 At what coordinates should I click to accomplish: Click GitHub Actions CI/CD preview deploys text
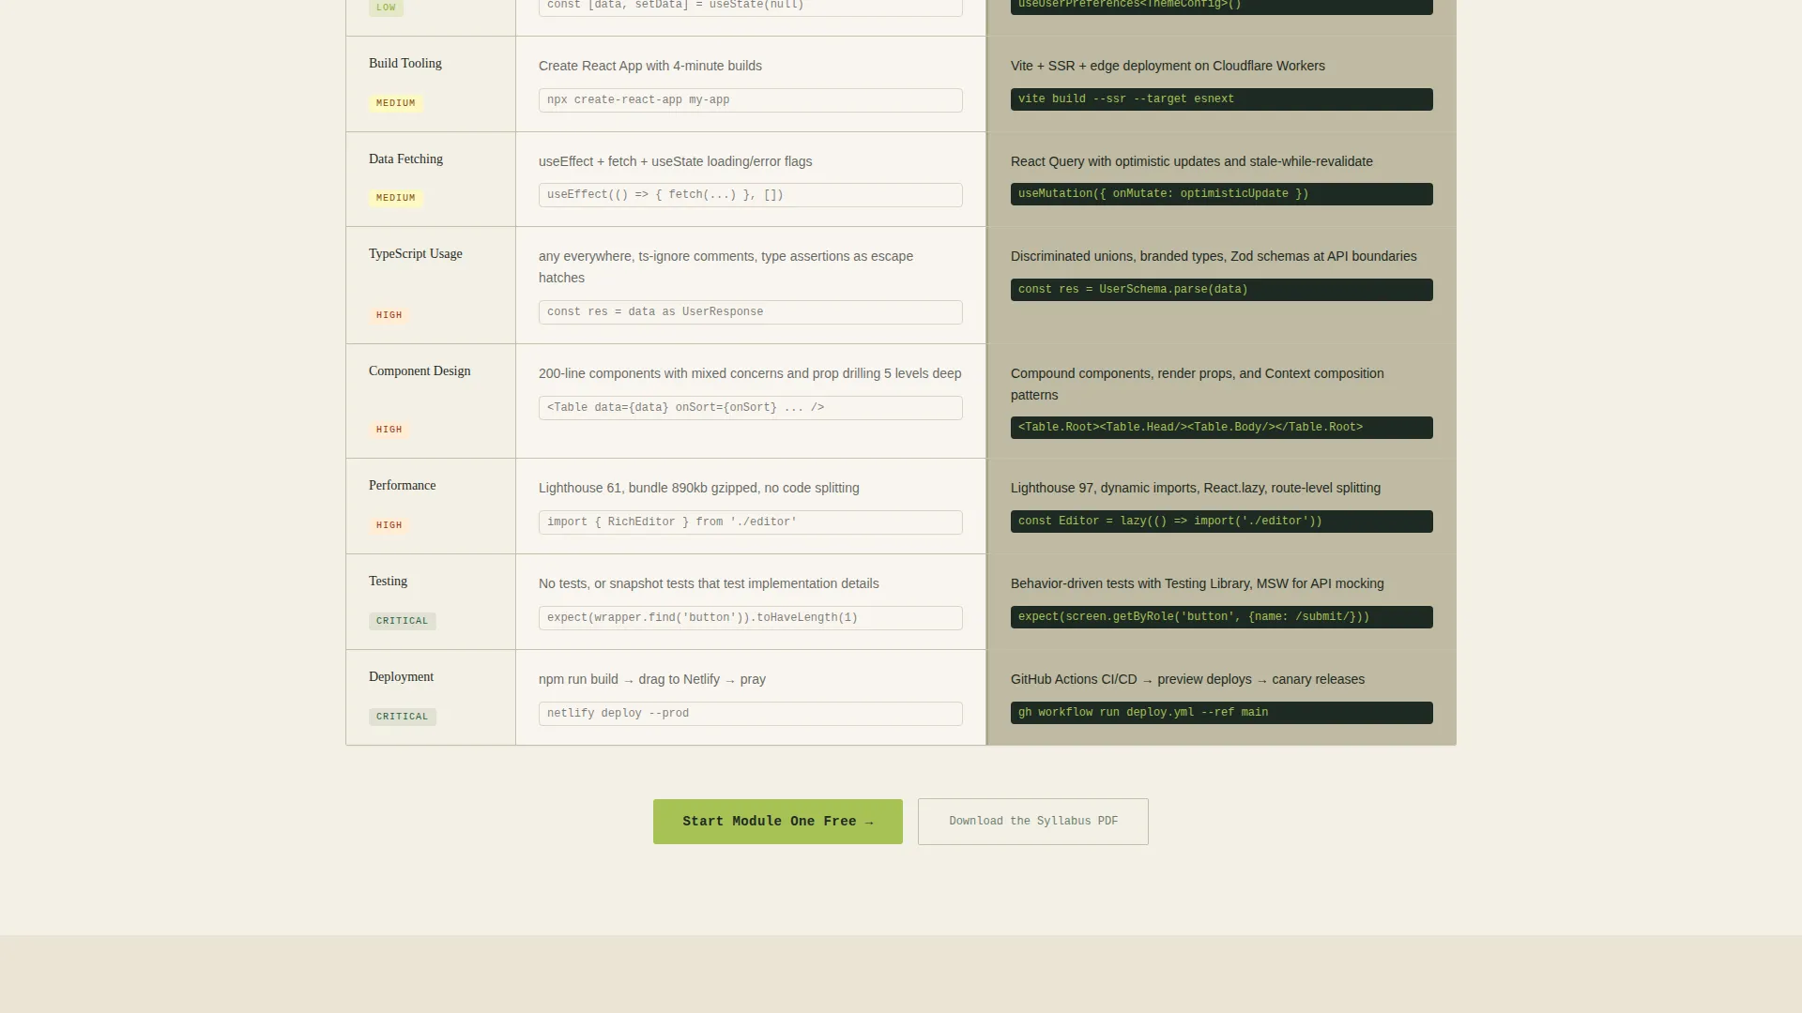(1187, 679)
